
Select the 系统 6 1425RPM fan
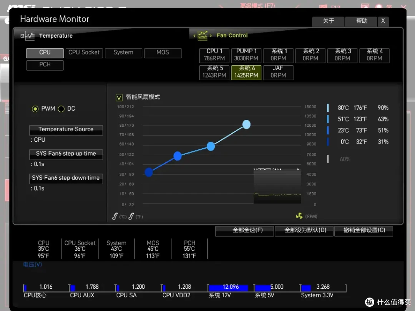tap(246, 72)
